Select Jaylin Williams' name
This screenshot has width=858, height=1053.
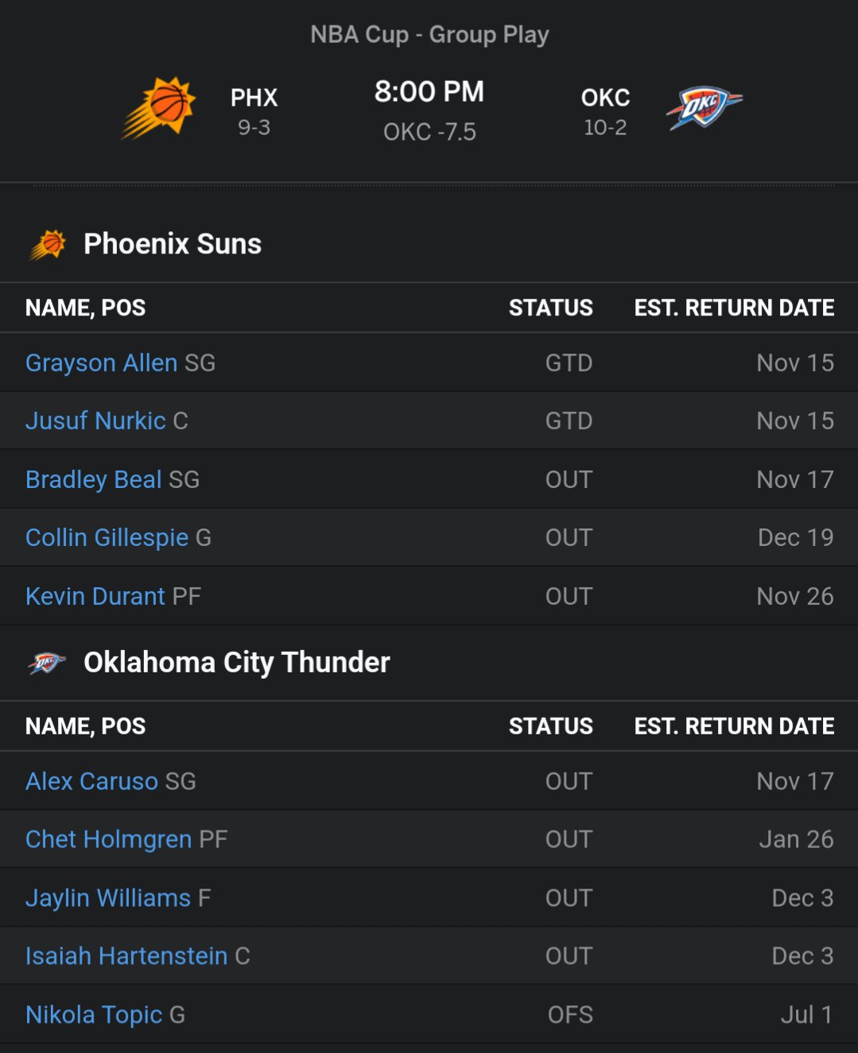click(107, 899)
